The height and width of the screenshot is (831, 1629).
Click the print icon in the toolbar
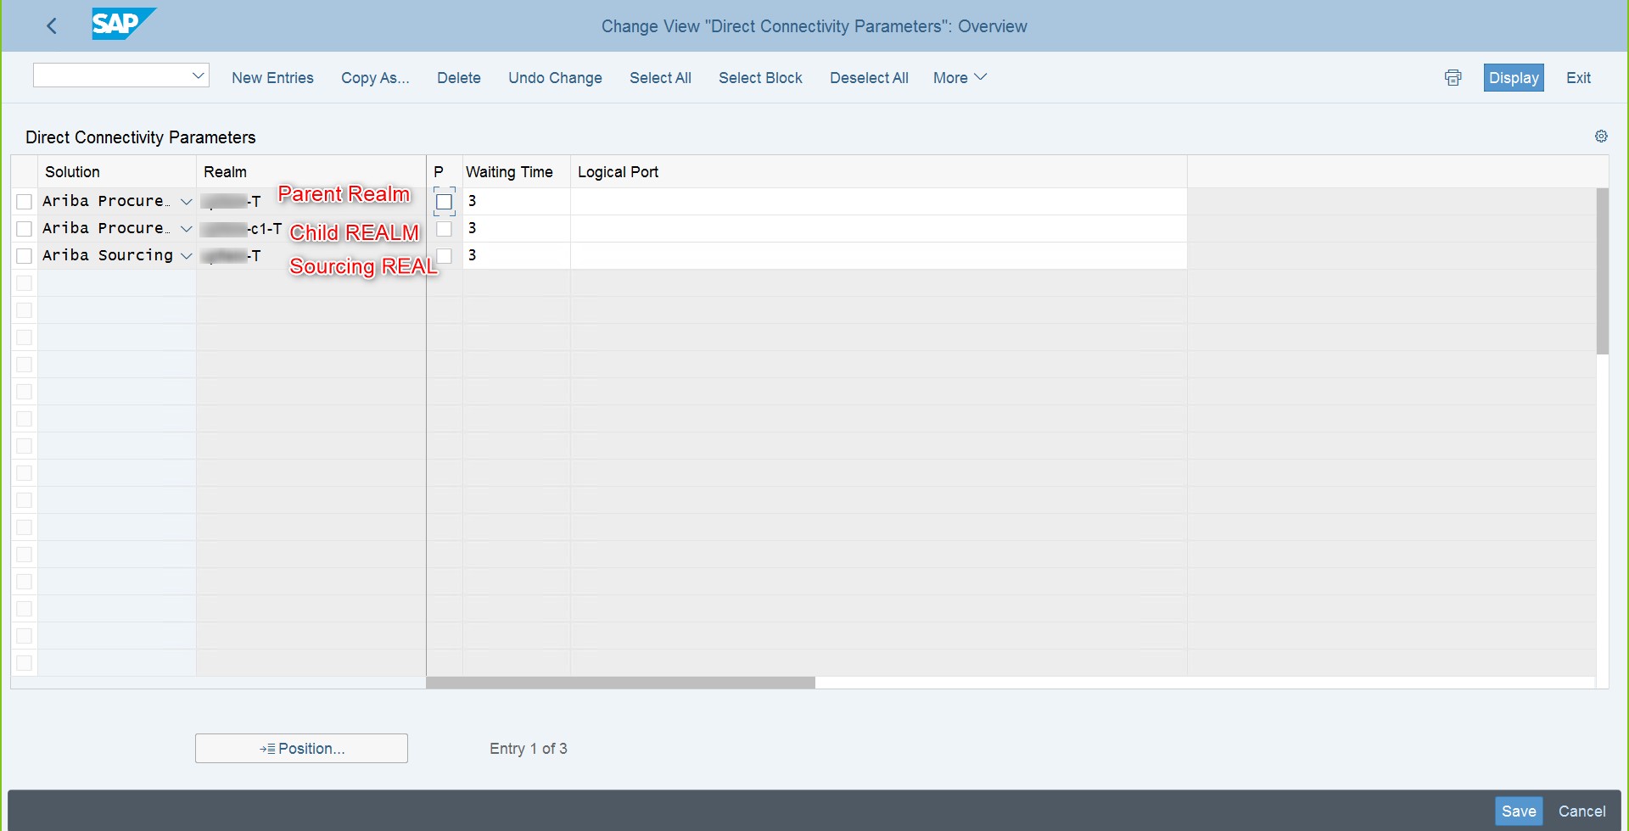1453,77
